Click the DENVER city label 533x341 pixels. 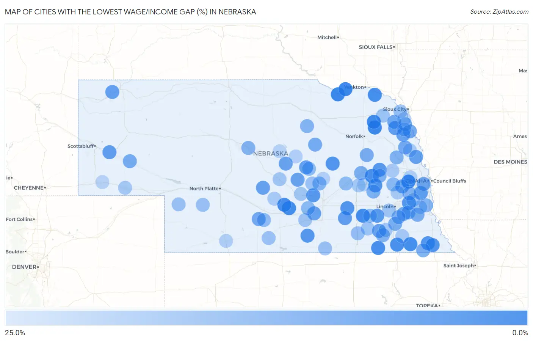(x=25, y=267)
